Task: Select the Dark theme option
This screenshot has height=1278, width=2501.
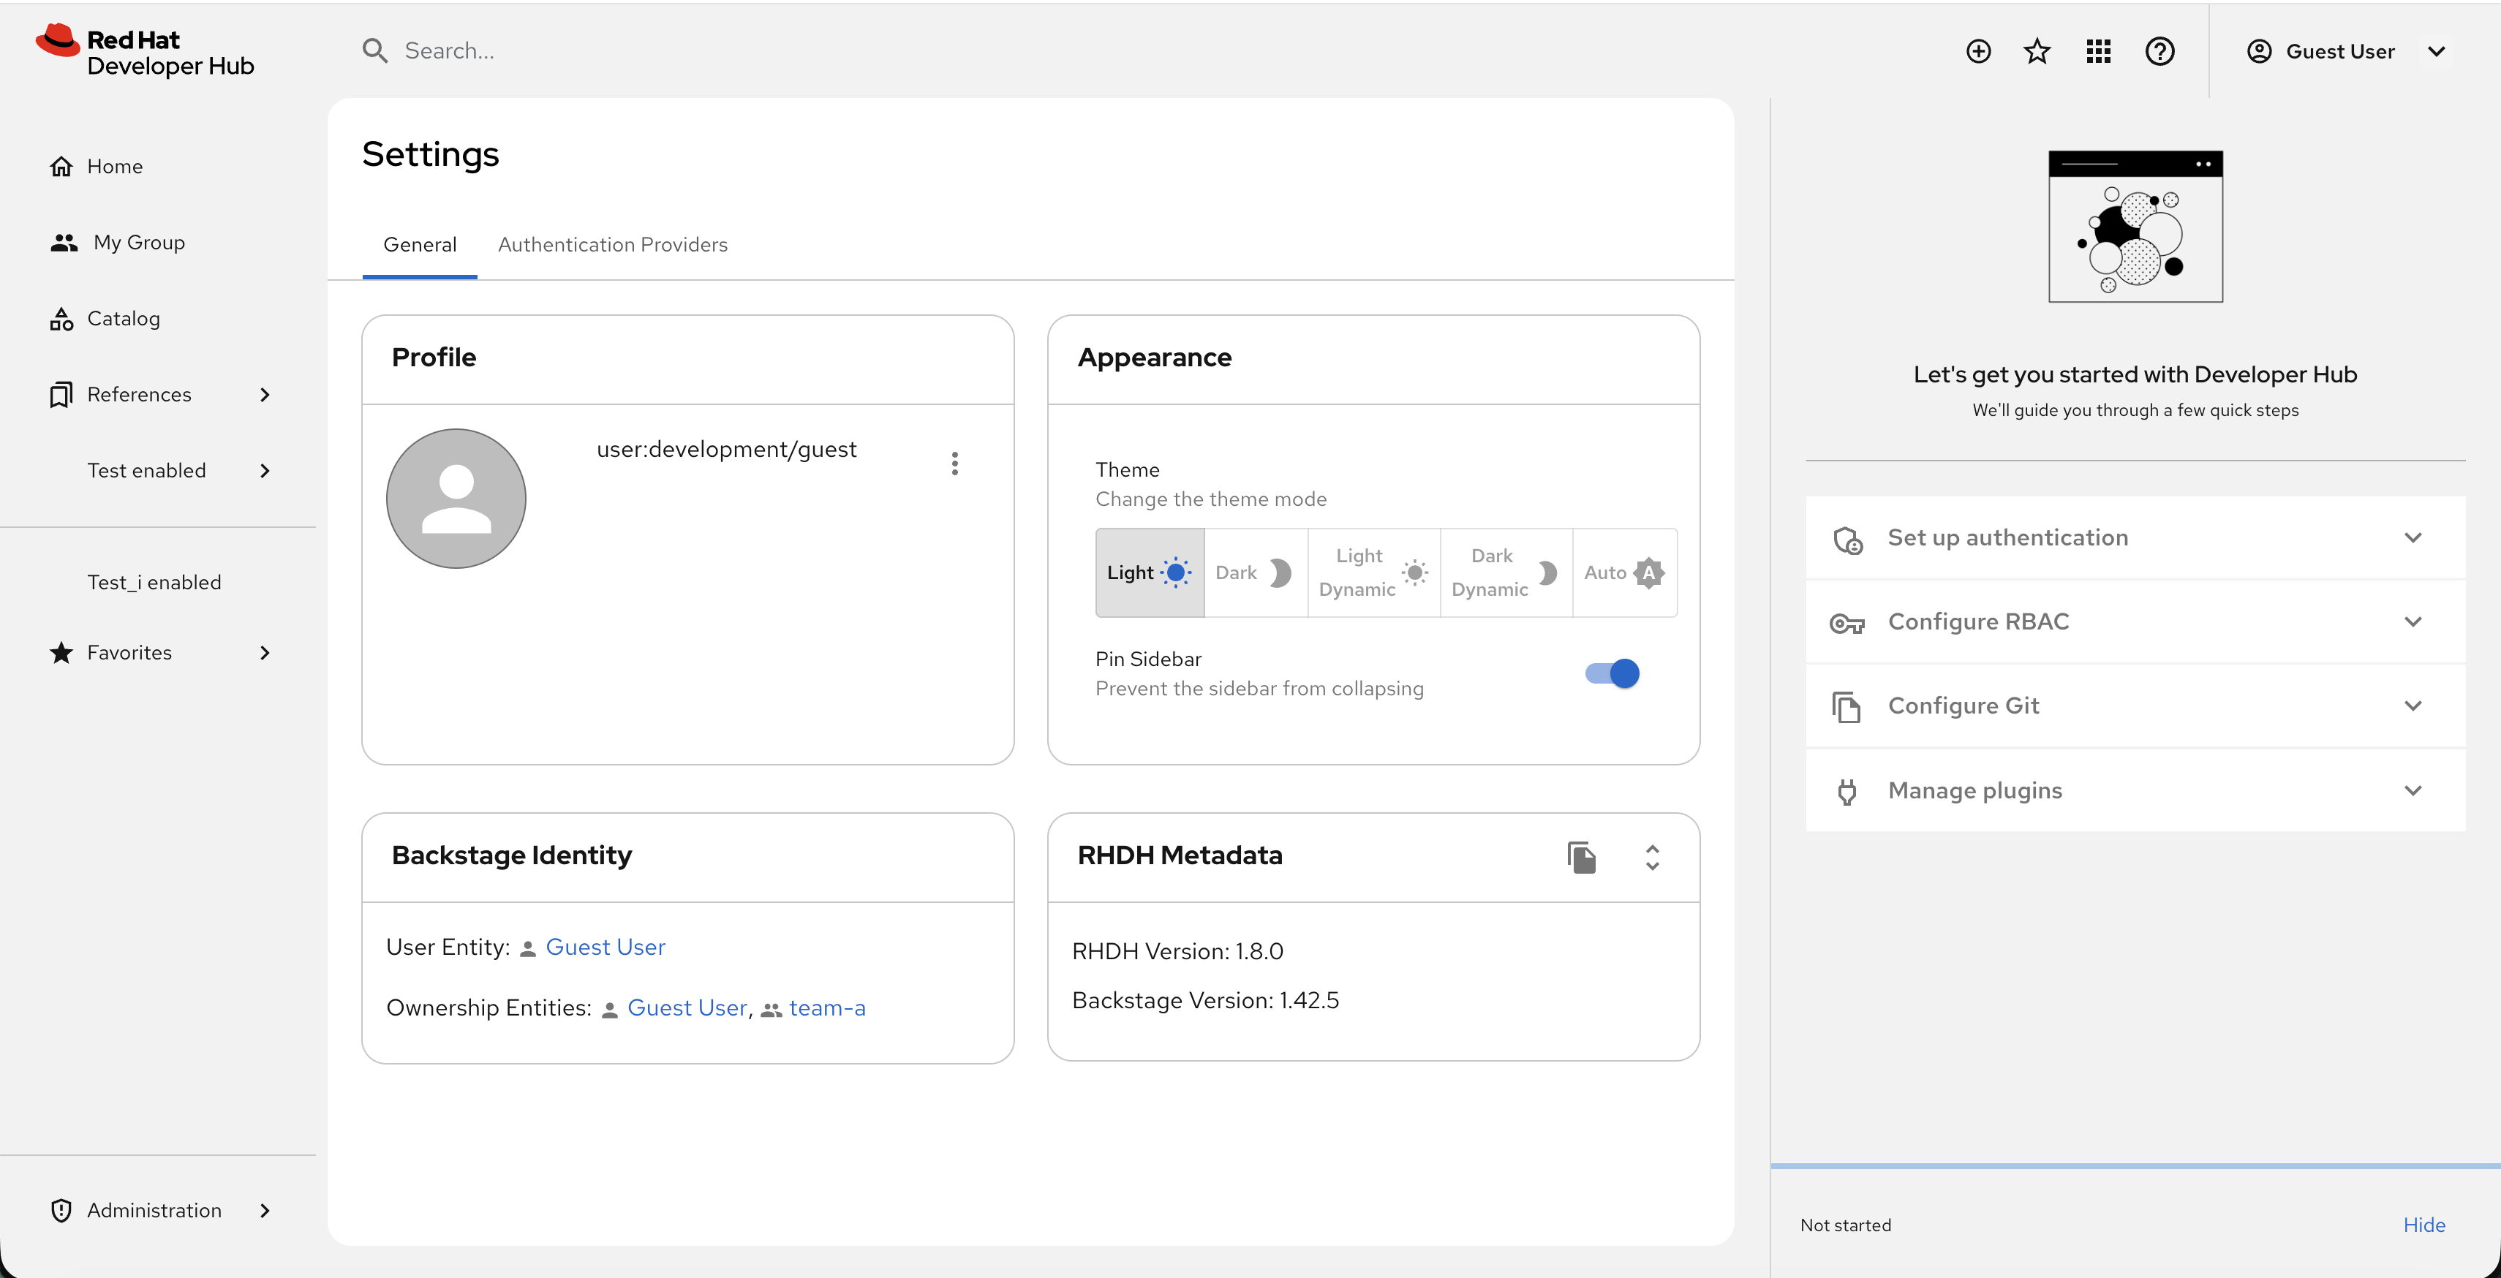Action: 1253,572
